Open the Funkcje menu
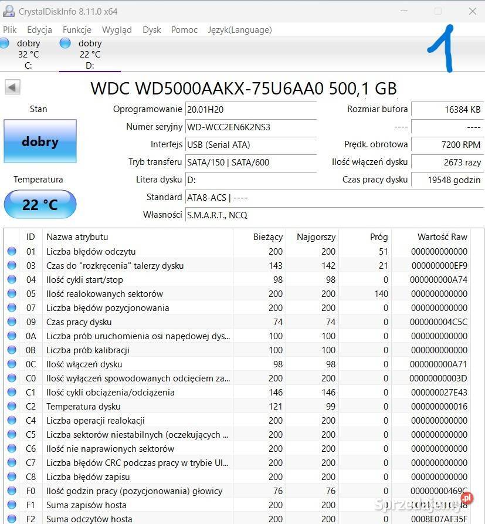Viewport: 485px width, 524px height. [x=76, y=30]
